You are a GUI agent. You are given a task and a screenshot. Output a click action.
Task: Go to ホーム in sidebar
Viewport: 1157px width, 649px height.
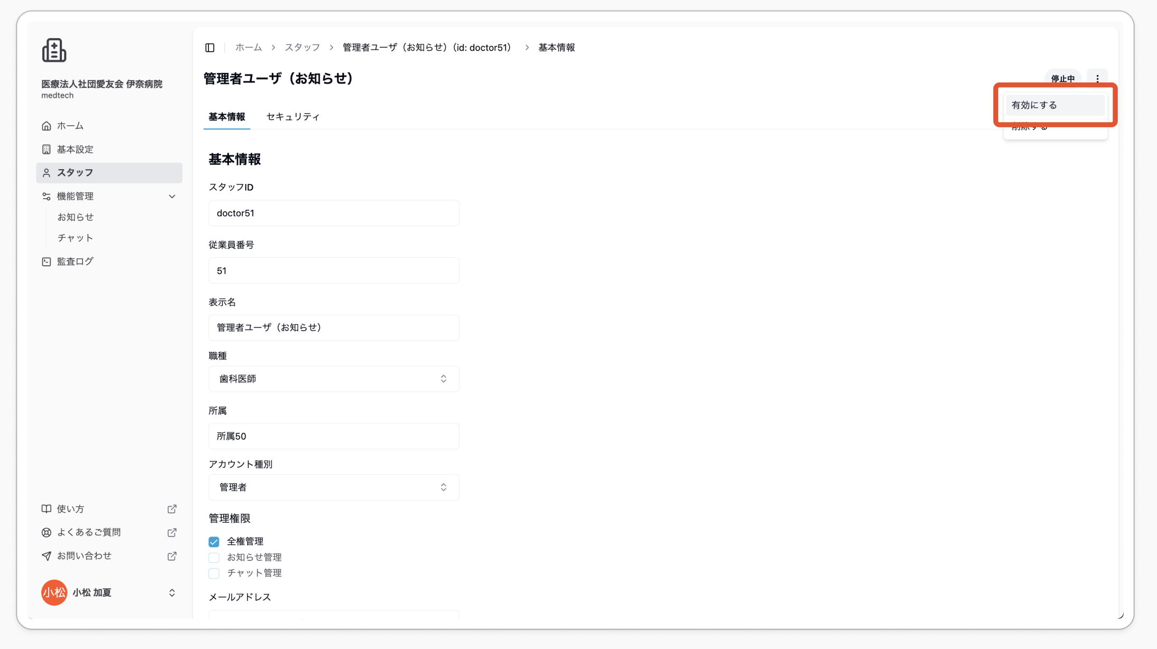point(109,126)
